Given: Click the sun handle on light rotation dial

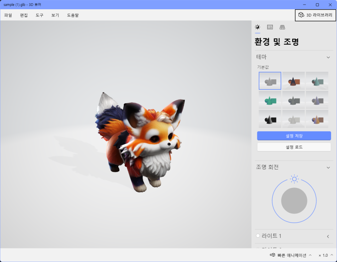Looking at the screenshot, I should pos(294,179).
